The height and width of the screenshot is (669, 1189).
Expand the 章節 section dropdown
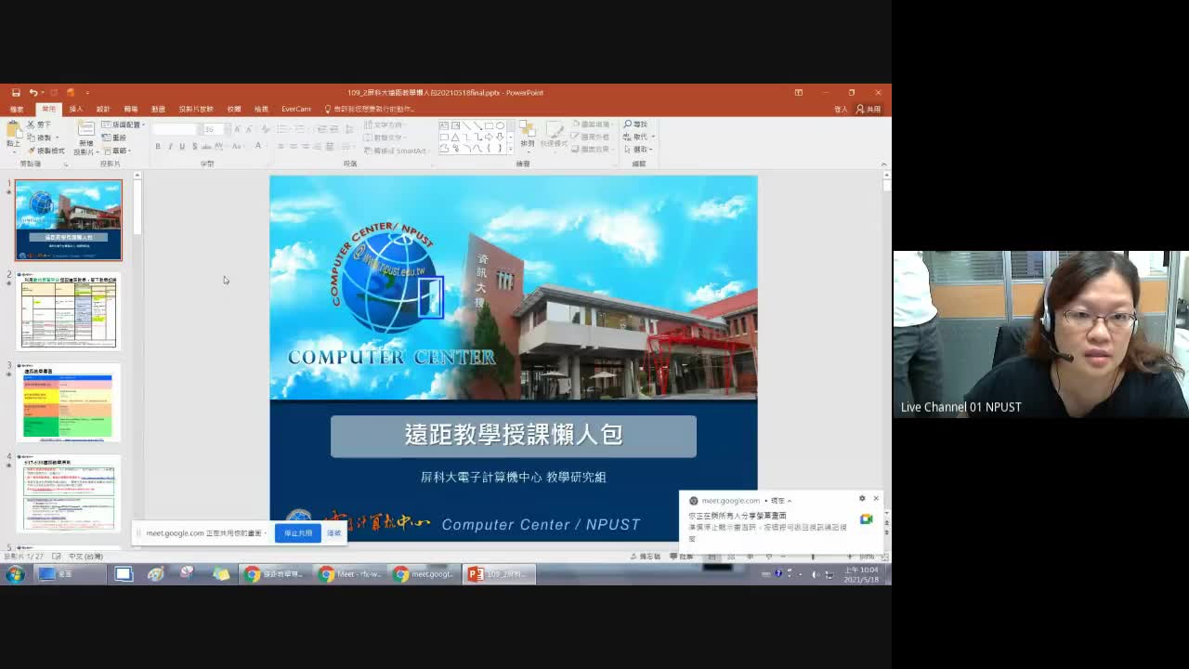(116, 151)
